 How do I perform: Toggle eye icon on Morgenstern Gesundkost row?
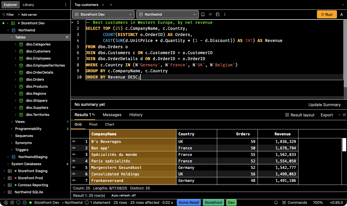coord(73,168)
